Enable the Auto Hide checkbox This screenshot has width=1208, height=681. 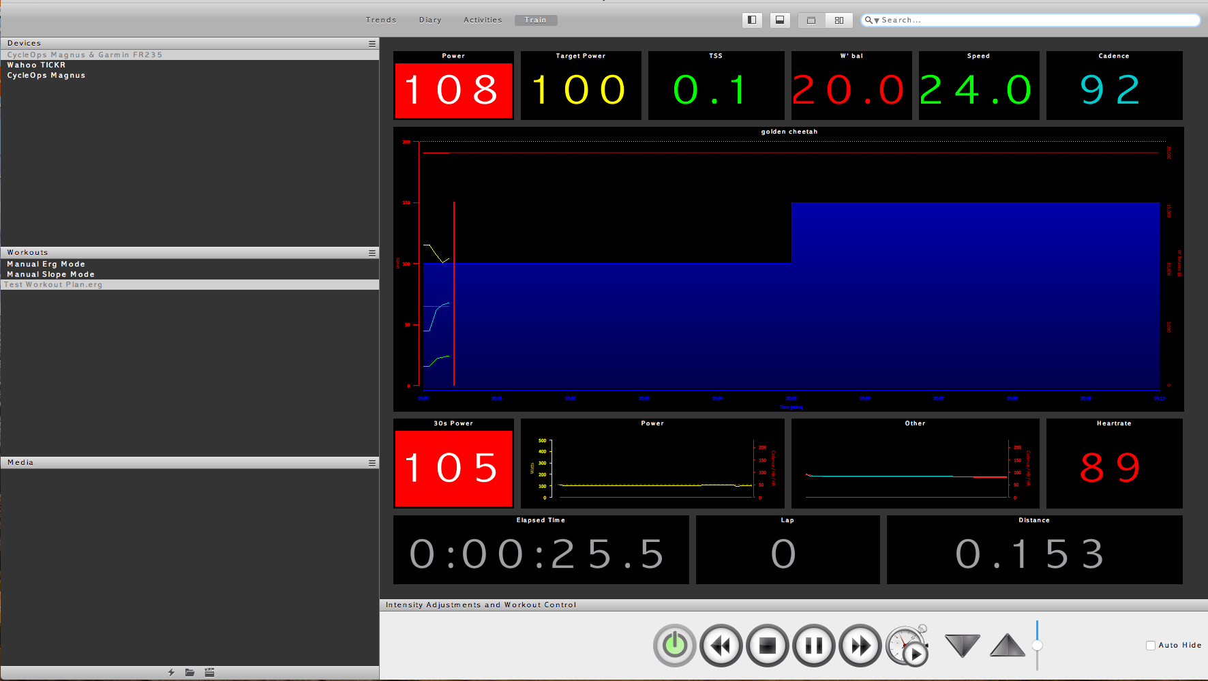pyautogui.click(x=1151, y=645)
